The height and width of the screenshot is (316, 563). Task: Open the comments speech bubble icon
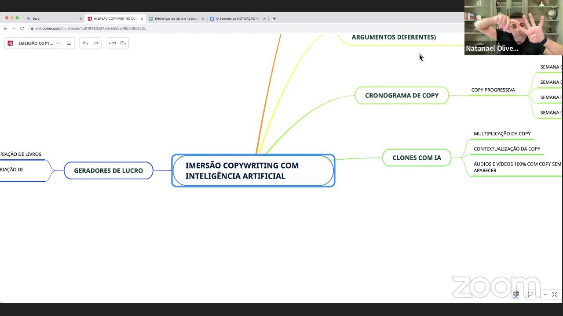[x=530, y=294]
